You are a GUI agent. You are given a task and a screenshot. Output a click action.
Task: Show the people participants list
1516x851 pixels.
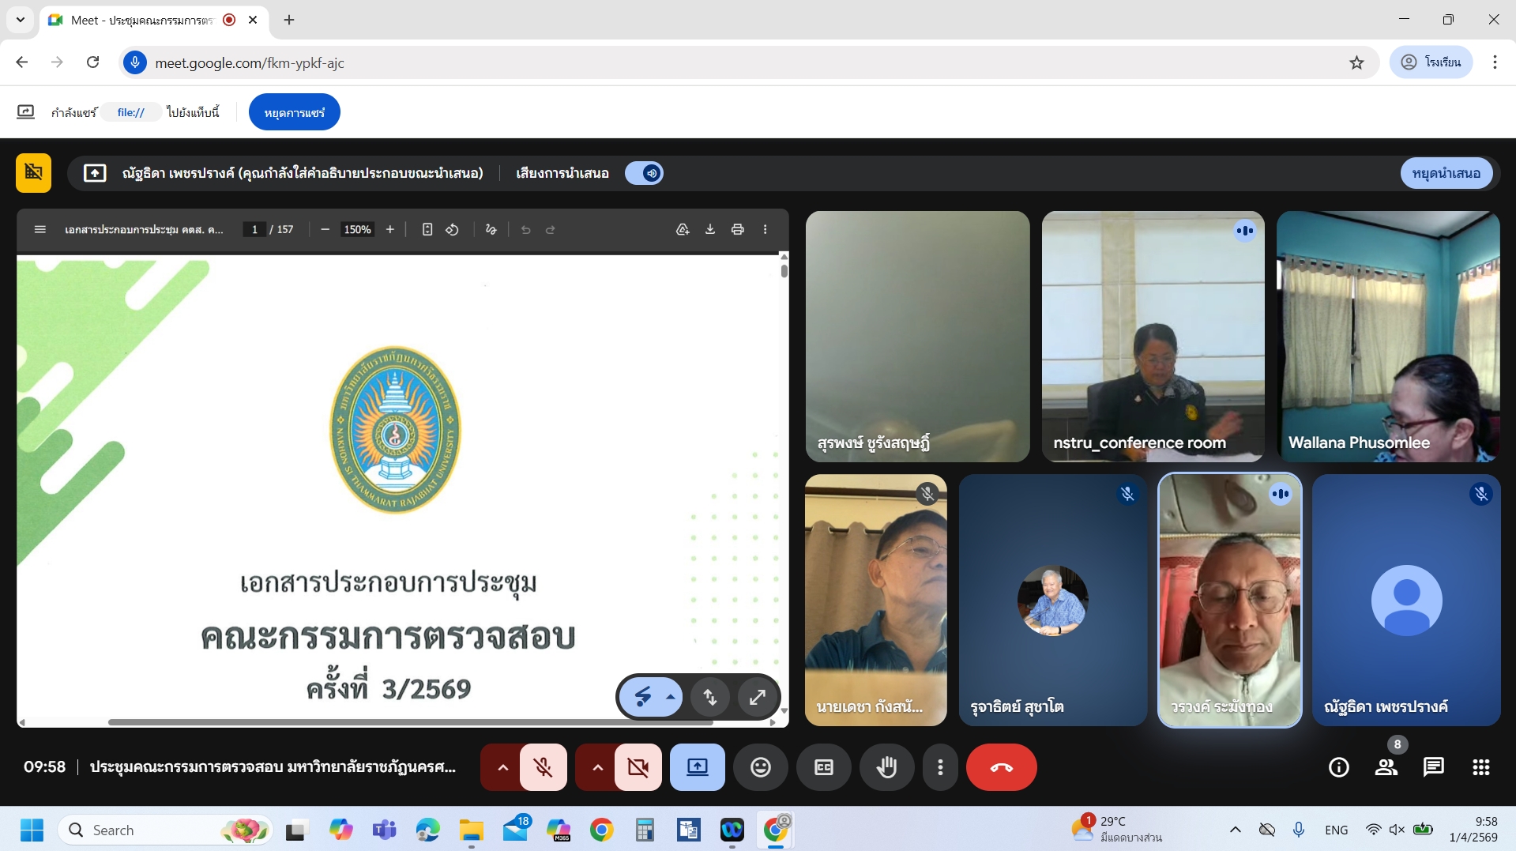point(1386,767)
